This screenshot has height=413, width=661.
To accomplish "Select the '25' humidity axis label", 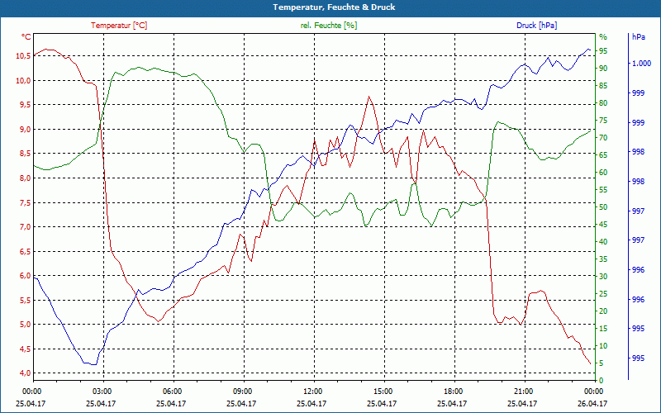I will point(603,294).
